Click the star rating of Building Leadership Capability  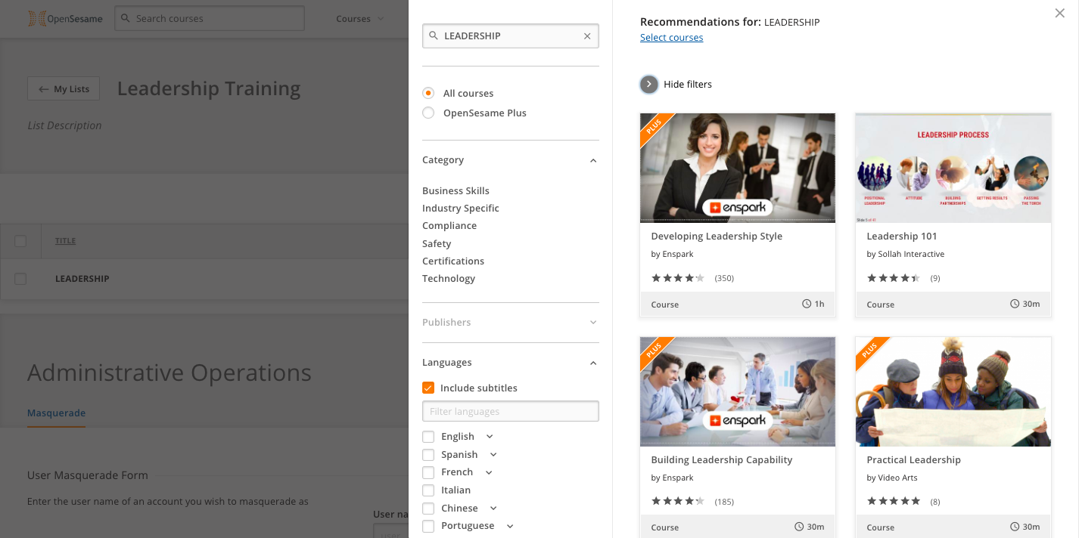[678, 501]
